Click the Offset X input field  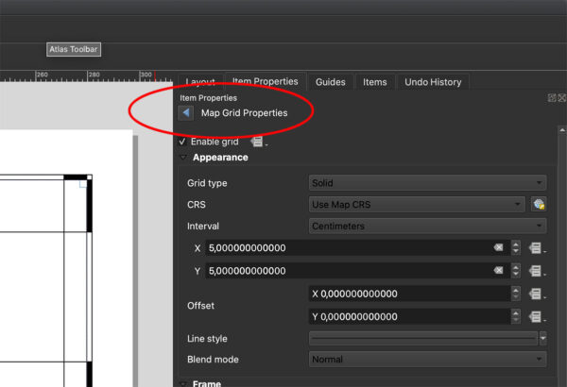pyautogui.click(x=410, y=294)
